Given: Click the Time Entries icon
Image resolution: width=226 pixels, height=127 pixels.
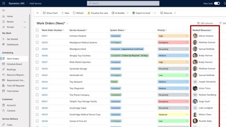Looking at the screenshot, I should (x=3, y=91).
